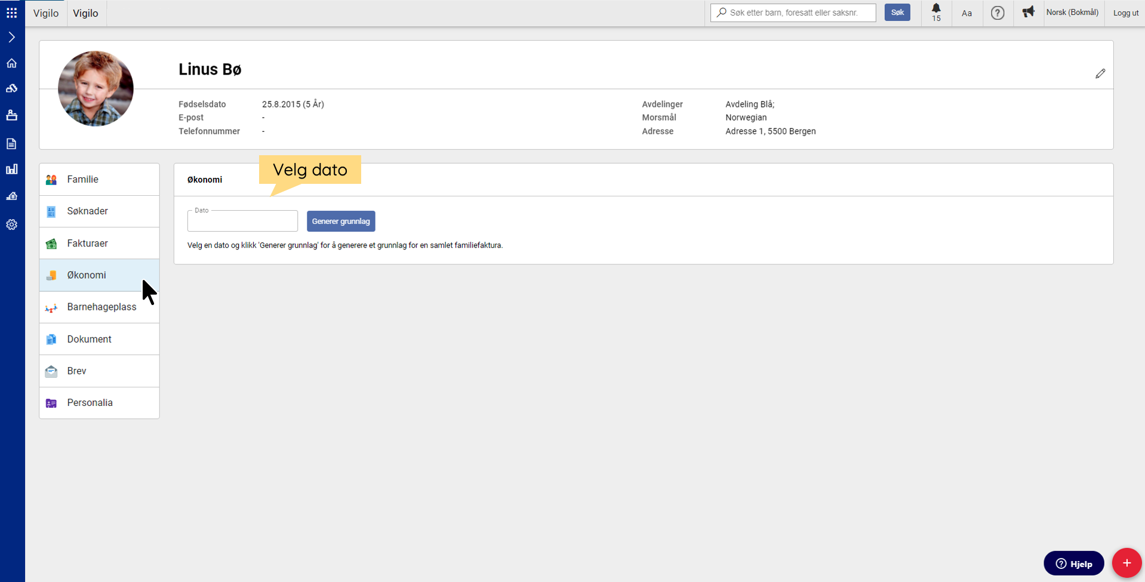Open notifications bell showing 15
The image size is (1145, 582).
[936, 12]
